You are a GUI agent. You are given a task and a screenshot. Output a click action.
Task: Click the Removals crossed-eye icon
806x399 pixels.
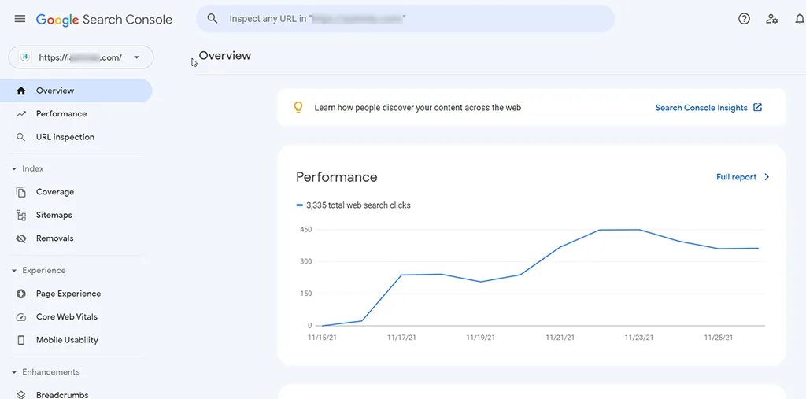coord(21,238)
